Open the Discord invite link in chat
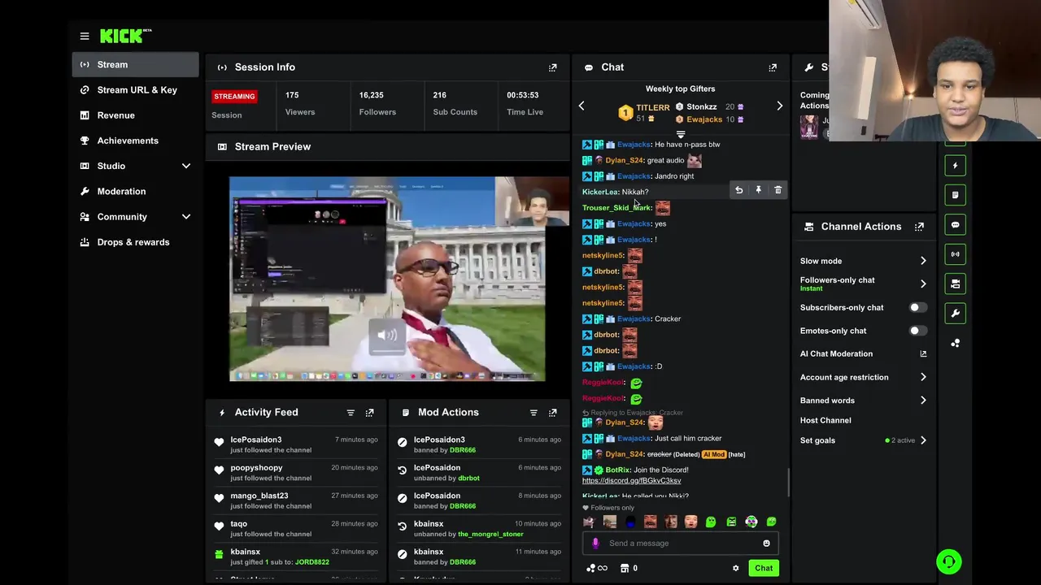Image resolution: width=1041 pixels, height=585 pixels. 632,481
